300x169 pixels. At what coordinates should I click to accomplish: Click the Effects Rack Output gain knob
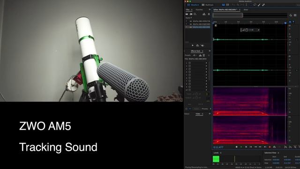point(196,98)
